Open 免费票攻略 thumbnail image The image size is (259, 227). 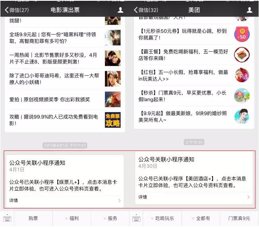click(113, 120)
